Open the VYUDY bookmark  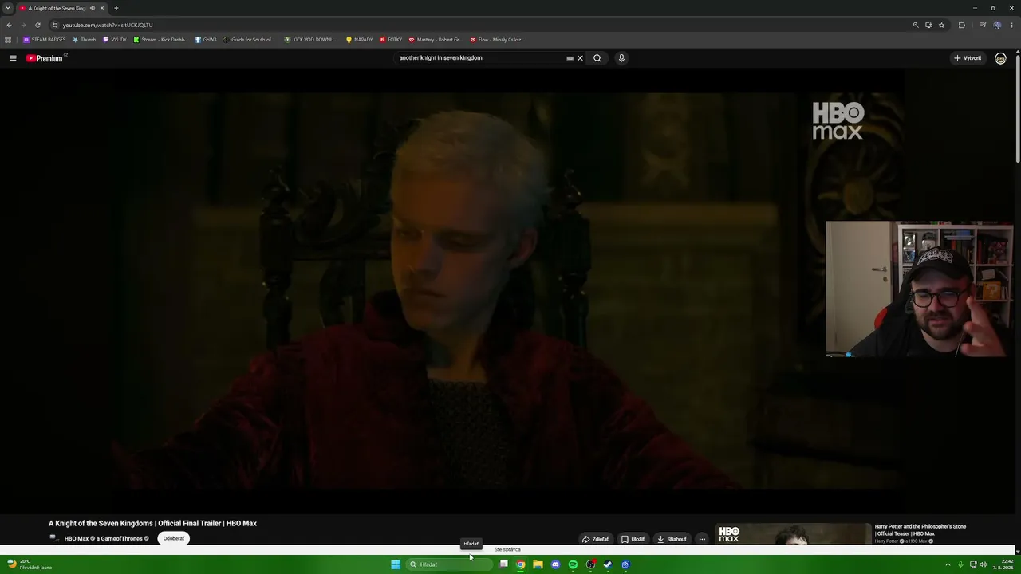115,40
